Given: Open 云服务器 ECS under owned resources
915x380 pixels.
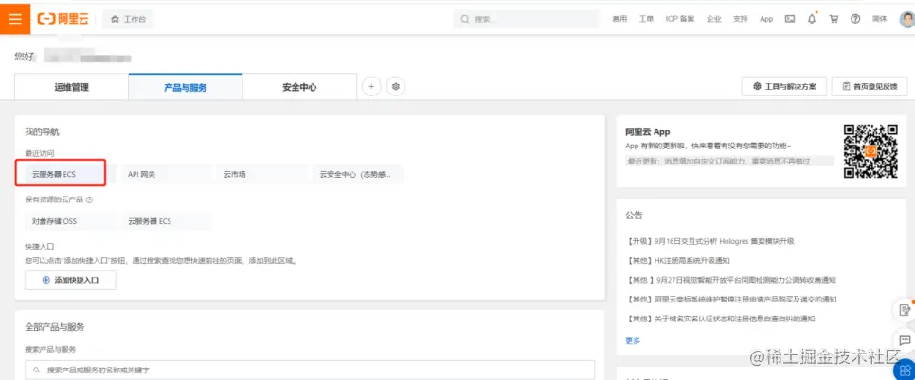Looking at the screenshot, I should coord(167,221).
